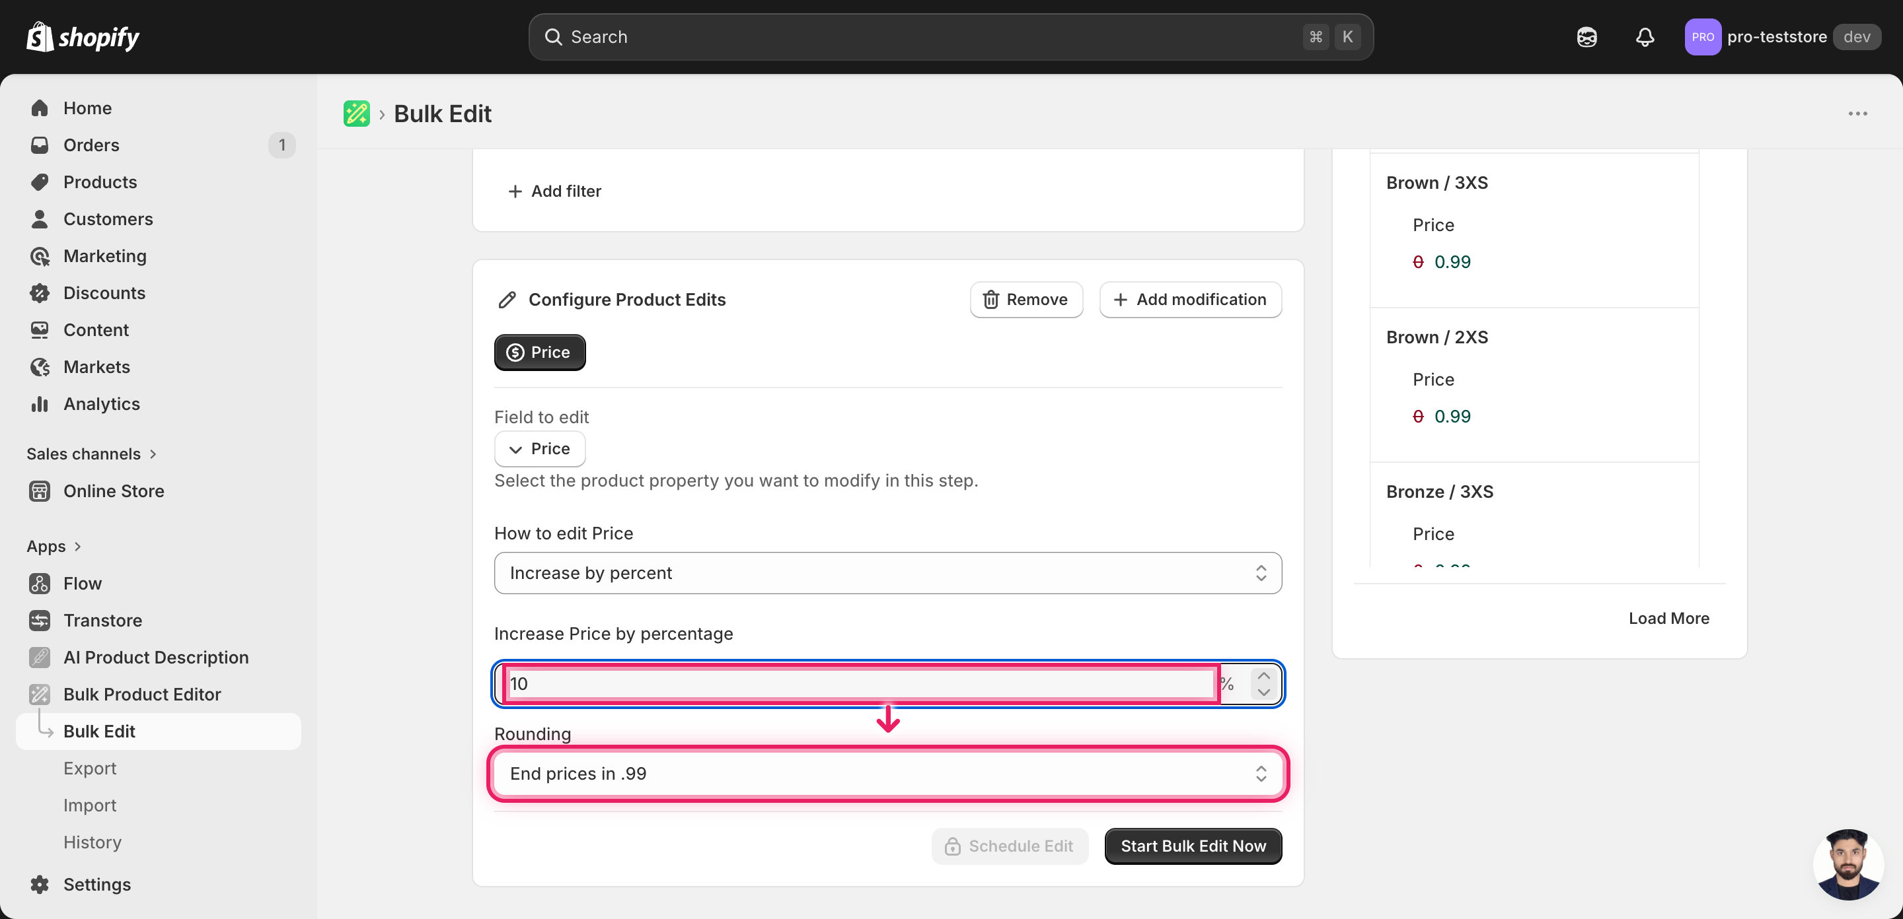Expand the Sales channels section
1903x919 pixels.
pos(92,453)
